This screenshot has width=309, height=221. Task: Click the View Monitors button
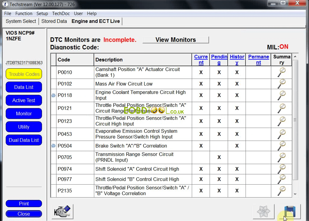point(175,40)
